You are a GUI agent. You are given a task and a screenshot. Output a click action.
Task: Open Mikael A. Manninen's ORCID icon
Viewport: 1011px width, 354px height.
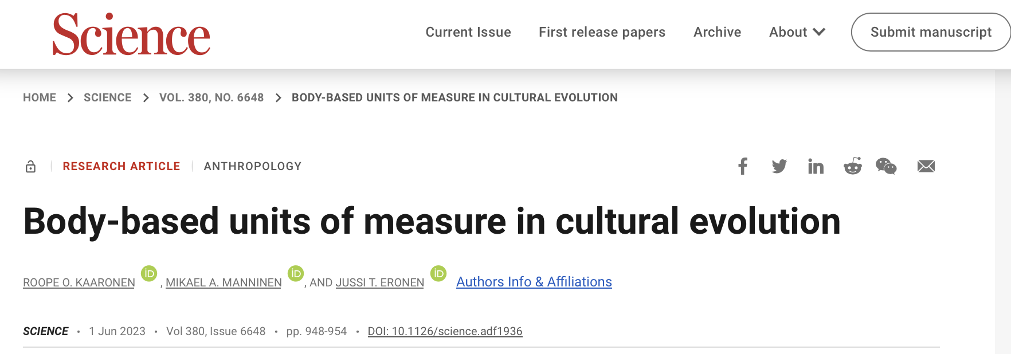(x=296, y=274)
